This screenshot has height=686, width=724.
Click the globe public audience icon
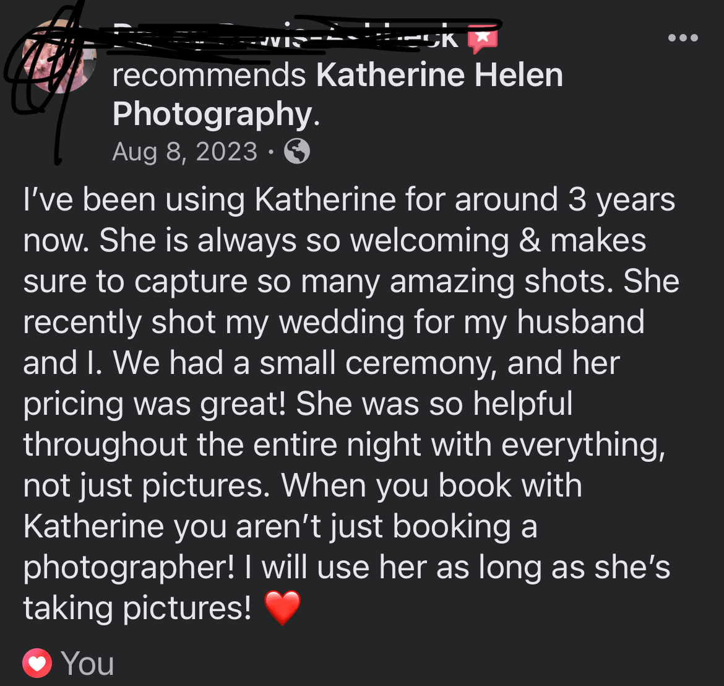click(x=297, y=151)
